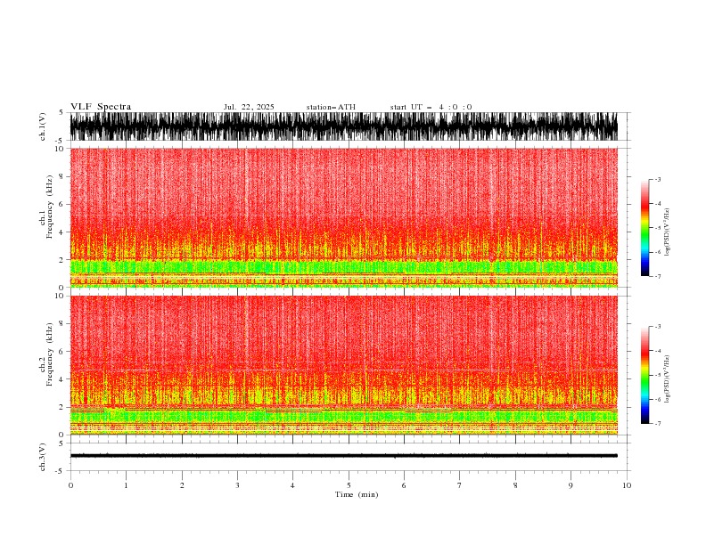Click the "station=ATH" header label

331,107
